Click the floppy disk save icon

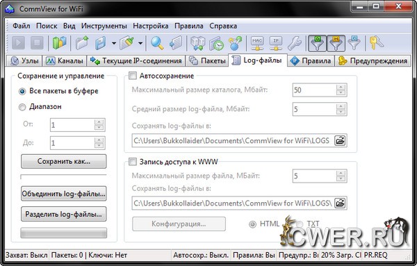pyautogui.click(x=101, y=43)
